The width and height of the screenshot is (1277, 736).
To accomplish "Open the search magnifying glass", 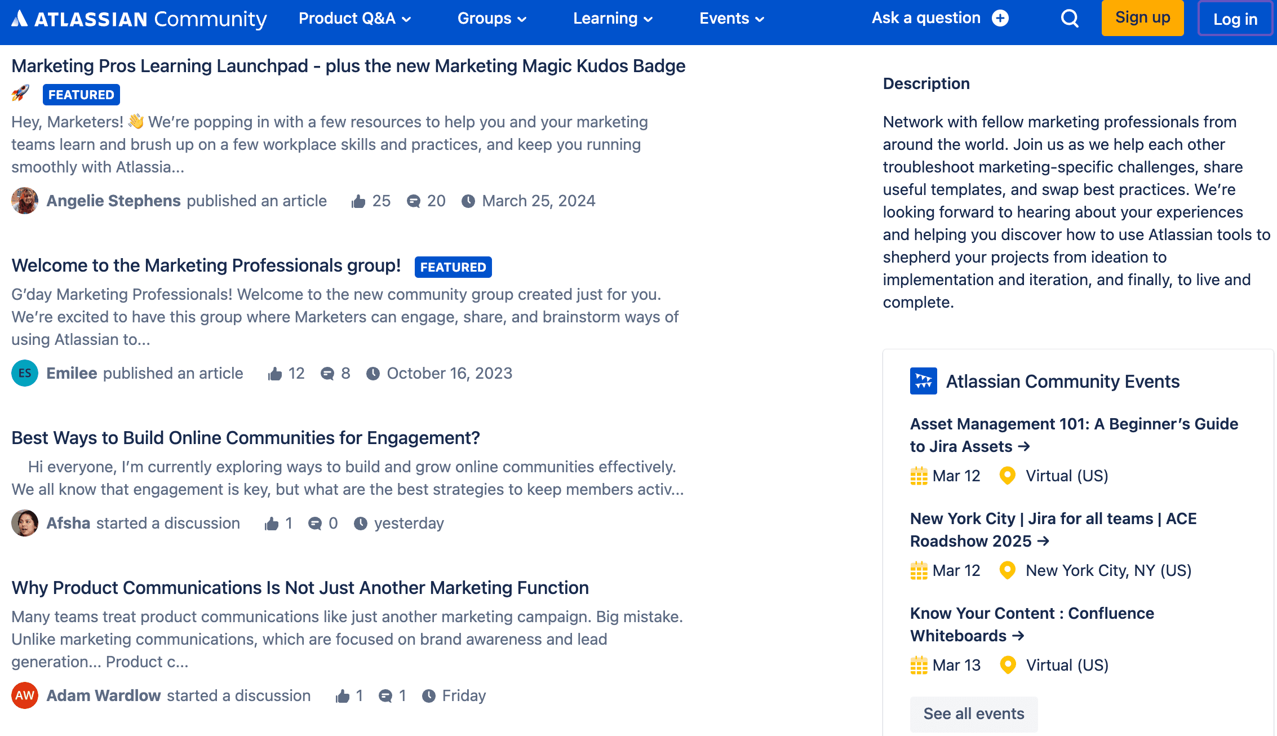I will (1069, 18).
